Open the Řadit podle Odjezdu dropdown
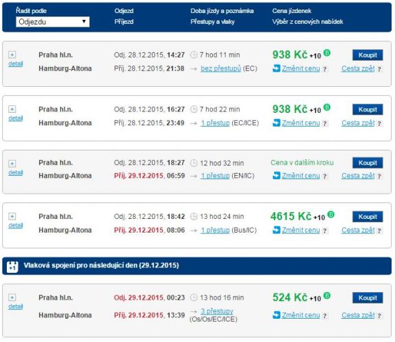Viewport: 395px width, 342px height. click(53, 22)
